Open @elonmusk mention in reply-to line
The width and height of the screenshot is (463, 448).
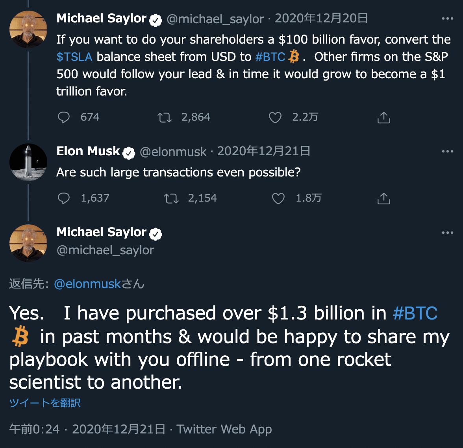point(87,284)
